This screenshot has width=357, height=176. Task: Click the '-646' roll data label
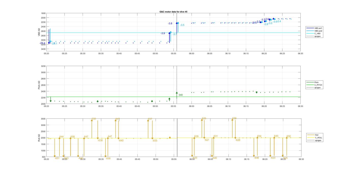pyautogui.click(x=257, y=158)
